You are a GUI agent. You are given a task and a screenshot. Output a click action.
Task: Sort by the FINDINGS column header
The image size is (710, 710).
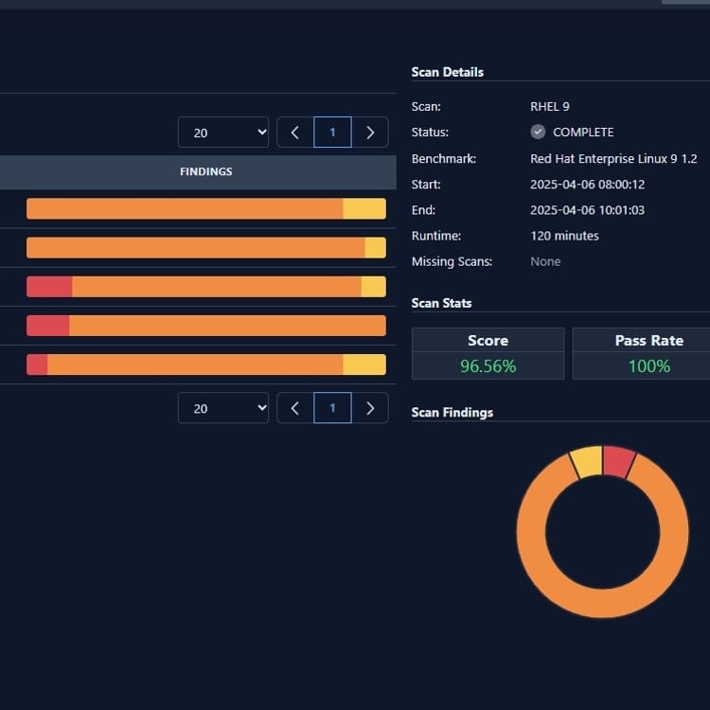pyautogui.click(x=205, y=172)
